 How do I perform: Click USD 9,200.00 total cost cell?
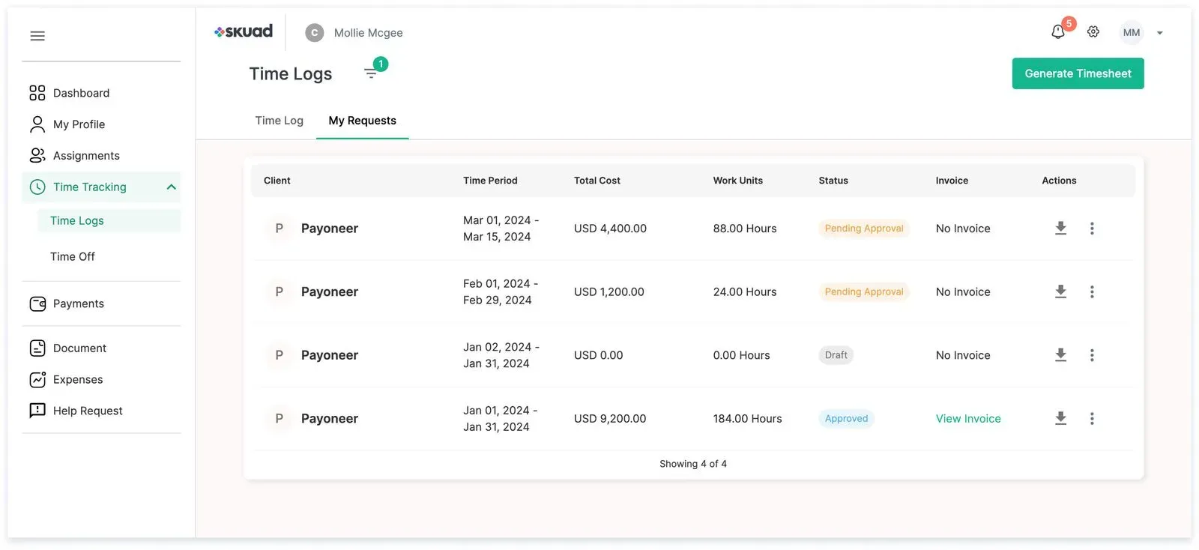[610, 419]
